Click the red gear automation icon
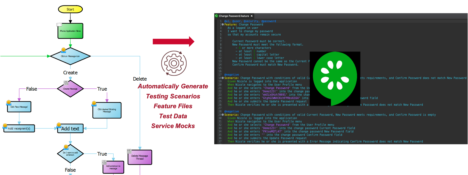Image resolution: width=468 pixels, height=175 pixels. coord(174,63)
